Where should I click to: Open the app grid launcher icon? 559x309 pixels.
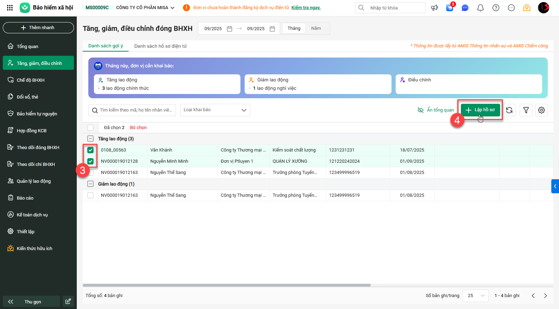click(x=10, y=8)
